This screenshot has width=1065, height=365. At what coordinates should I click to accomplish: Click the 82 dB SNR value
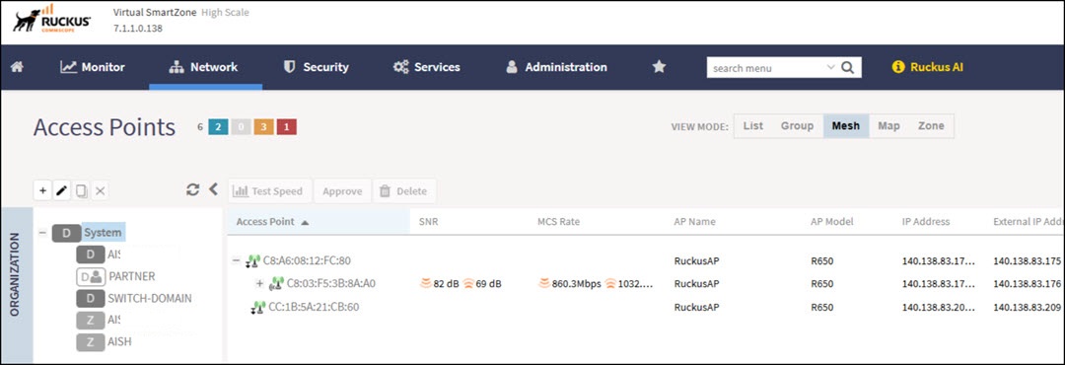pos(447,283)
